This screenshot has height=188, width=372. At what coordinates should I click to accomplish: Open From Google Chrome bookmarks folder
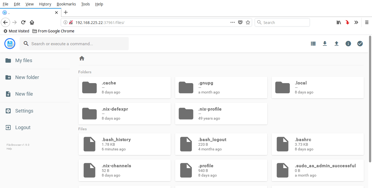[x=53, y=31]
